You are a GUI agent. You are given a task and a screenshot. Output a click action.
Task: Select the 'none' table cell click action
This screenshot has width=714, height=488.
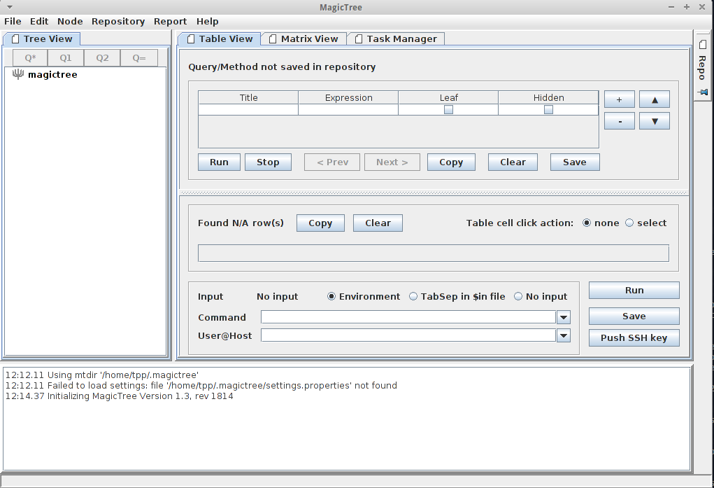tap(601, 223)
